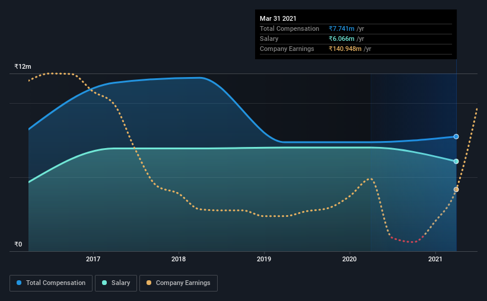This screenshot has height=301, width=487.
Task: Toggle the Total Compensation legend button
Action: pos(51,283)
